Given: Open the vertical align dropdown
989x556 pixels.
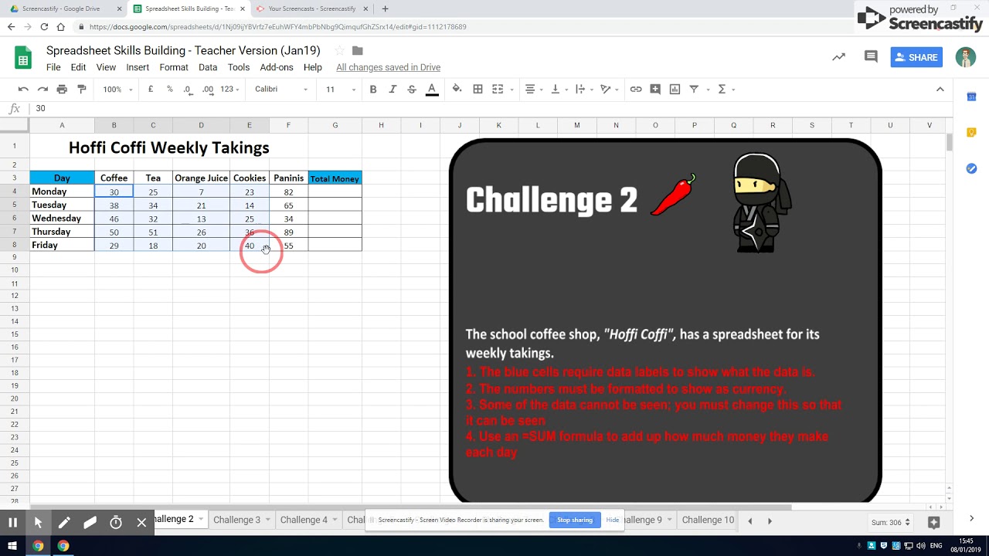Looking at the screenshot, I should 559,90.
